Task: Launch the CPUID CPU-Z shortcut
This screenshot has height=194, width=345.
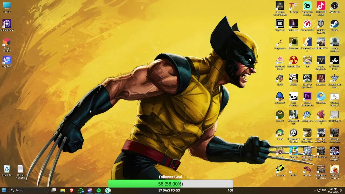Action: [x=7, y=25]
